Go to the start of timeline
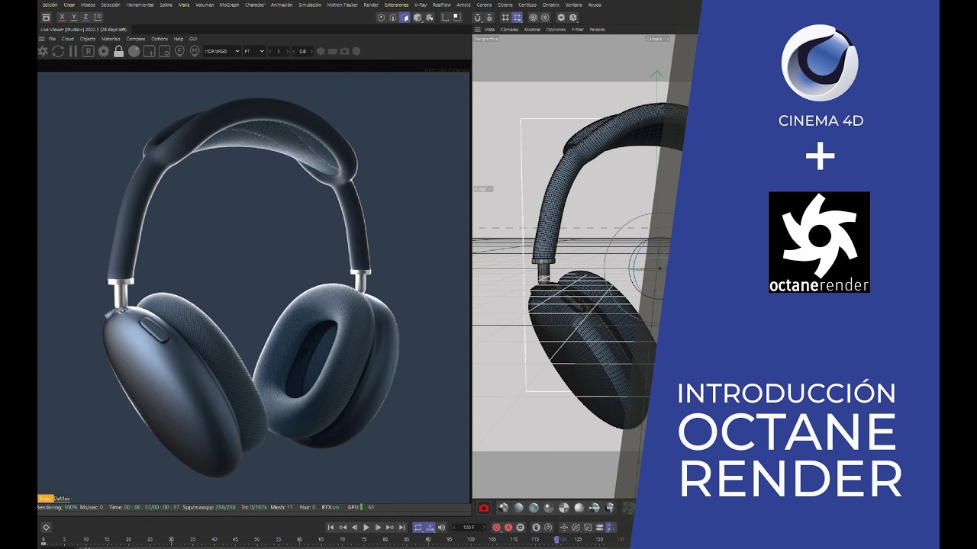Viewport: 977px width, 549px height. point(331,527)
